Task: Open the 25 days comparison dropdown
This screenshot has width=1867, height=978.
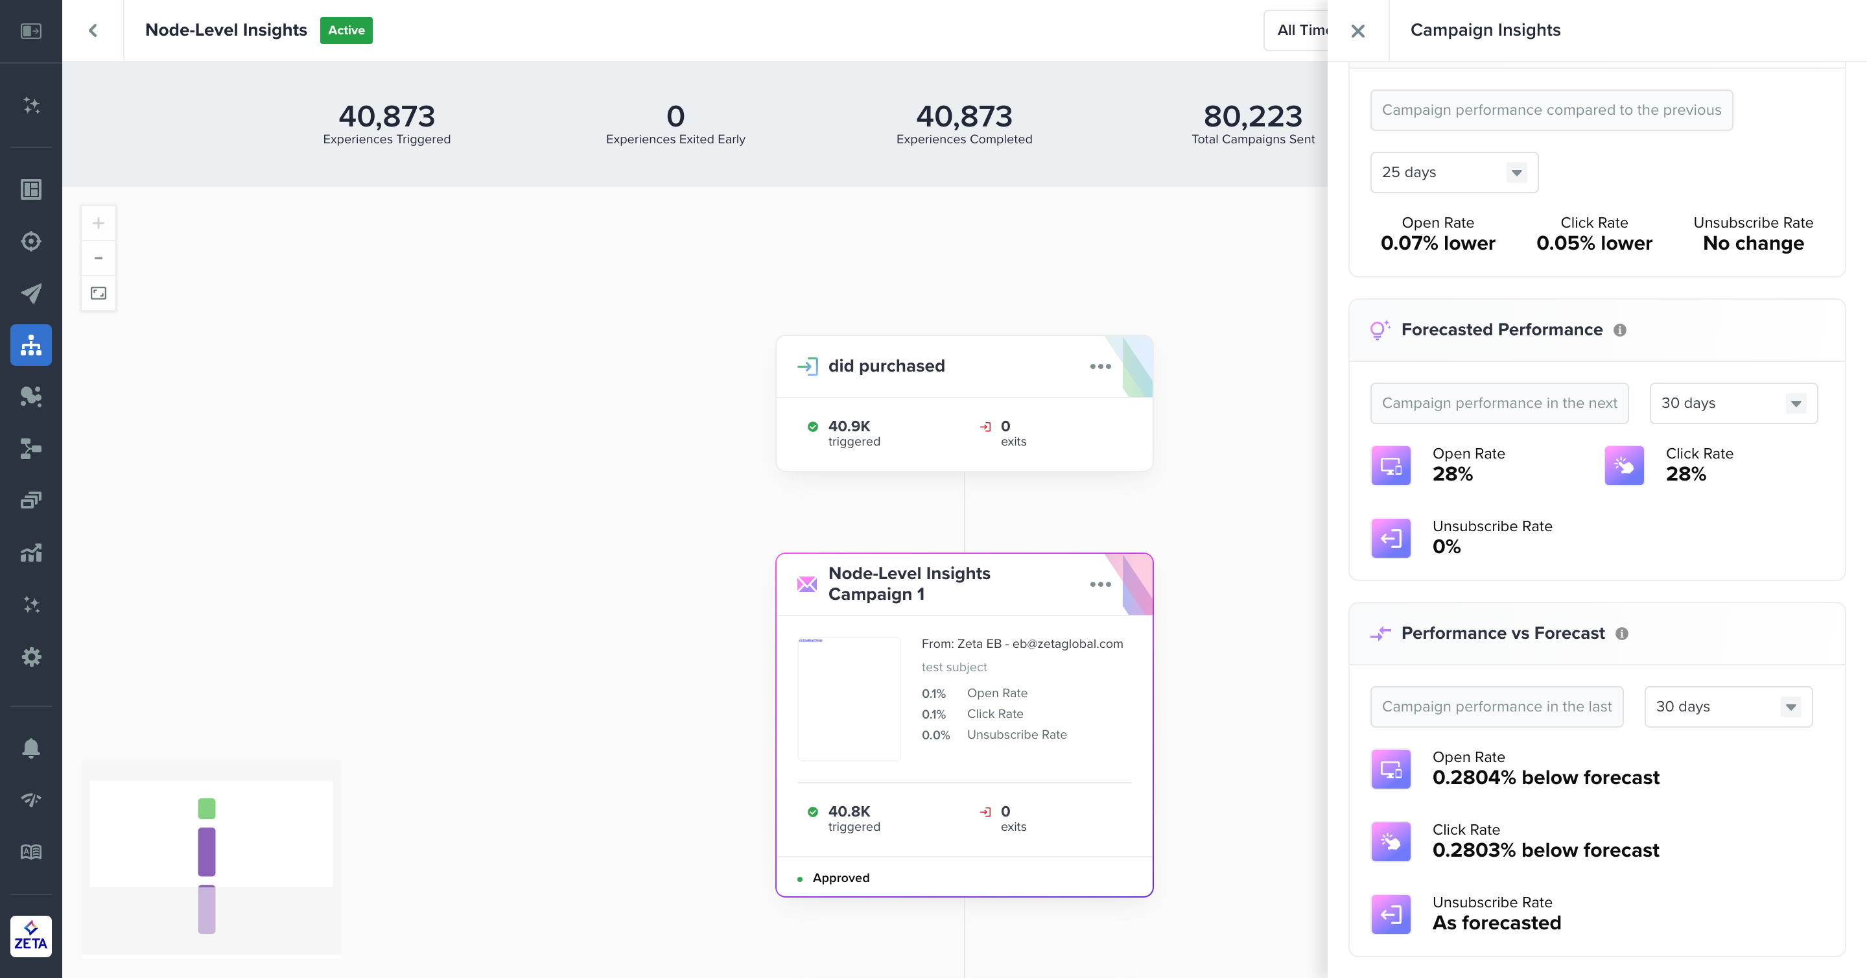Action: [x=1454, y=173]
